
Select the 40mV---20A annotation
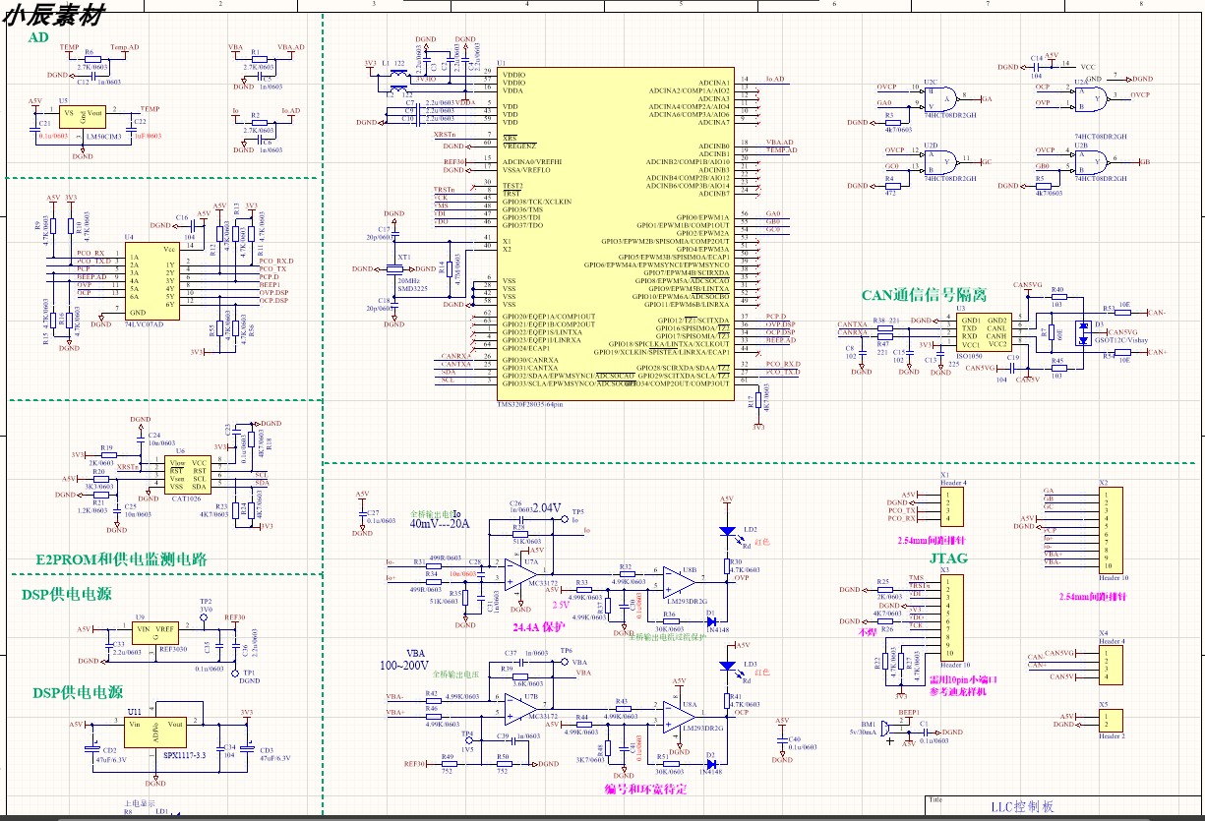pos(440,524)
